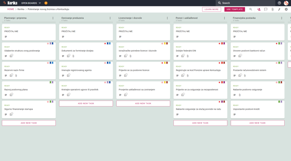Open the Kerika breadcrumb

click(x=21, y=9)
